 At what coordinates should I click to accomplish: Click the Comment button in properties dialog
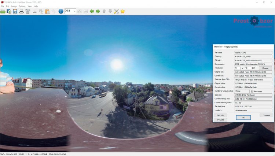click(266, 115)
